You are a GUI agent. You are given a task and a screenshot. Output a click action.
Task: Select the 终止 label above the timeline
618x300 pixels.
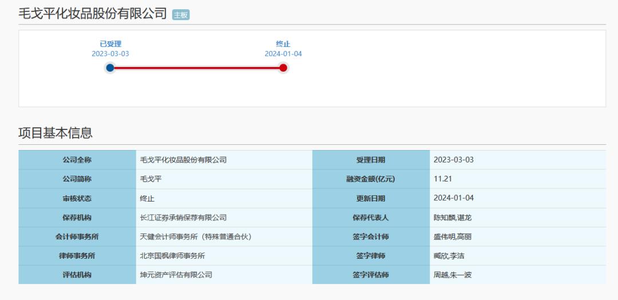(x=283, y=44)
